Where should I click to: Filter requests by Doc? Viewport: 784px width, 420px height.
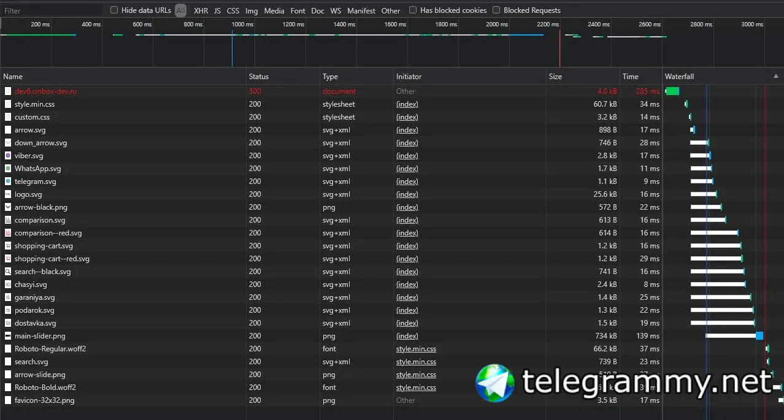point(318,10)
